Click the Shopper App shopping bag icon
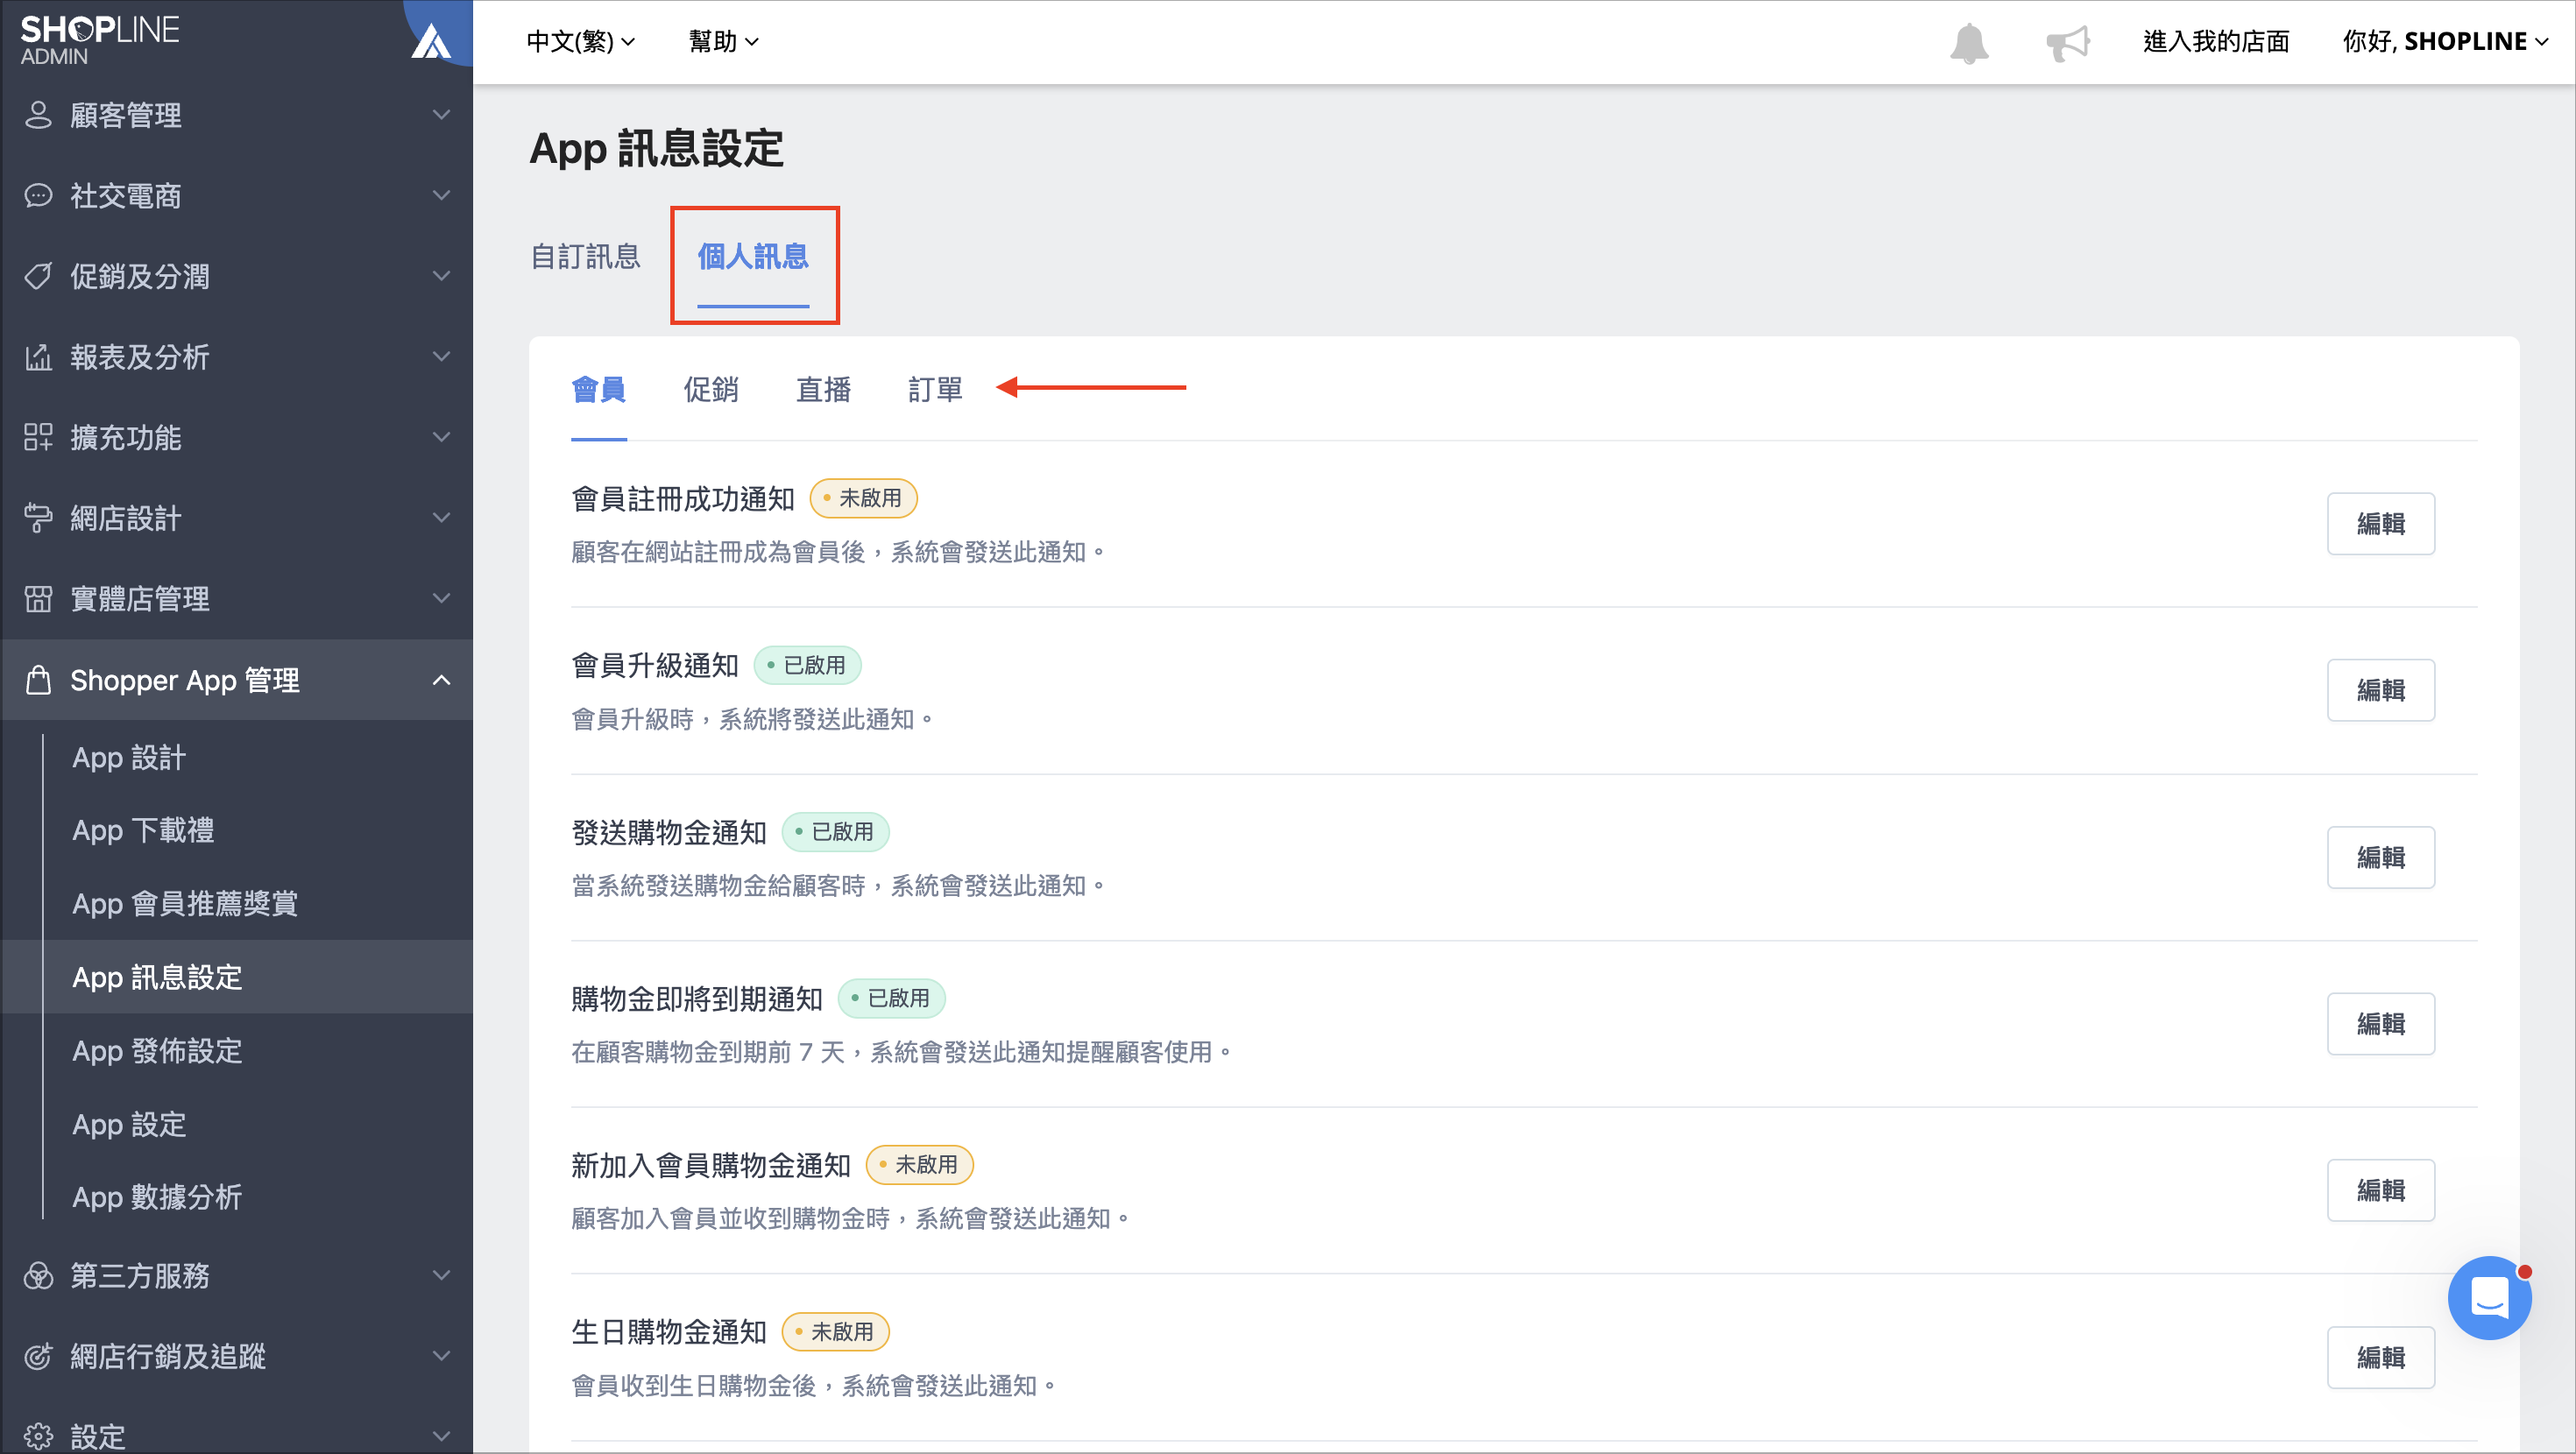The height and width of the screenshot is (1454, 2576). point(38,679)
